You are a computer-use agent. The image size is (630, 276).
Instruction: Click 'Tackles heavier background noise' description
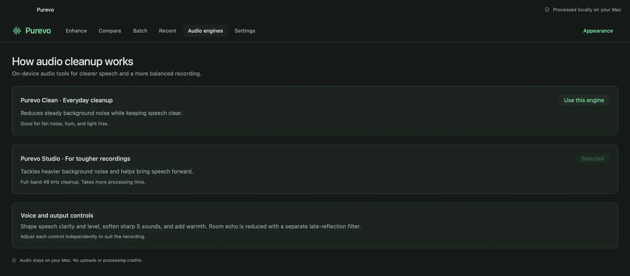pos(107,171)
